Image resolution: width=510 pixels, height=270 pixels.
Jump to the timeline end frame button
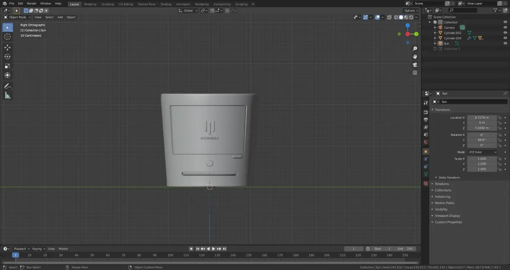[x=224, y=249]
